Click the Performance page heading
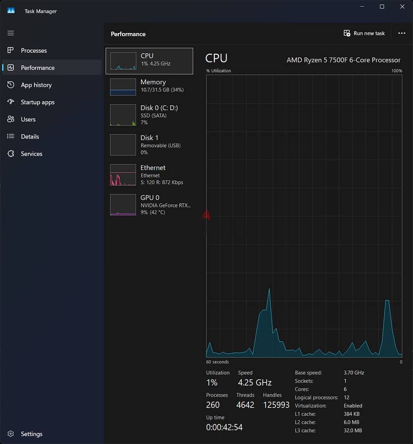This screenshot has width=413, height=444. tap(128, 34)
